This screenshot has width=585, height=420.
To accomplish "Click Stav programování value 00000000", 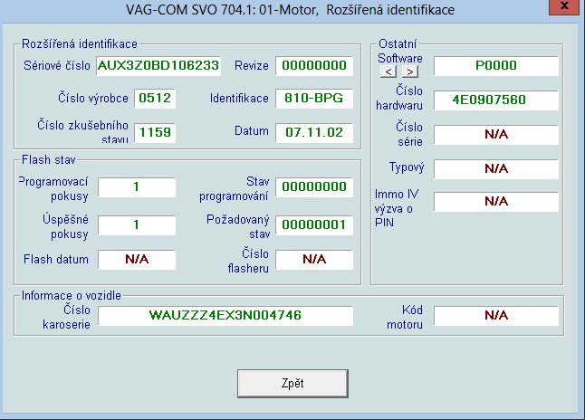I will (314, 186).
